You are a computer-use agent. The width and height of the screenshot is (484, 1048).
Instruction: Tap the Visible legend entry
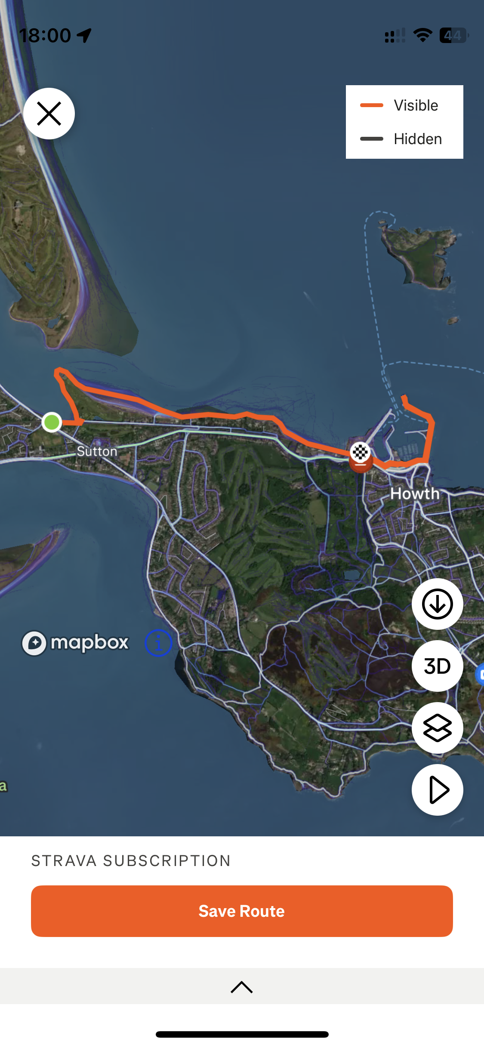(399, 105)
